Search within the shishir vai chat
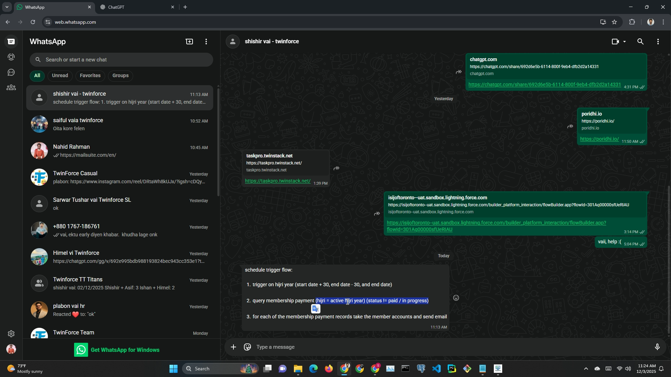Image resolution: width=671 pixels, height=377 pixels. click(640, 42)
